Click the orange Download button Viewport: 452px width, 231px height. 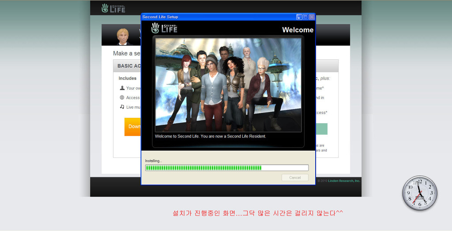click(132, 127)
